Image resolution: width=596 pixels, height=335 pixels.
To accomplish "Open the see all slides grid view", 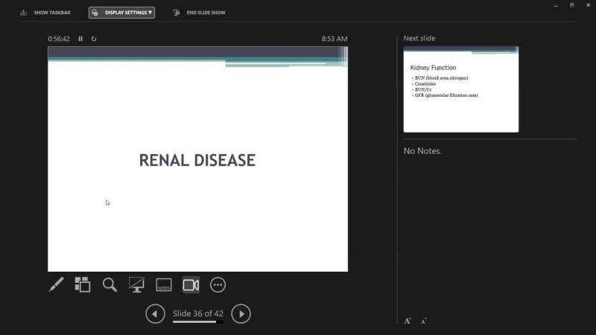I will tap(83, 284).
